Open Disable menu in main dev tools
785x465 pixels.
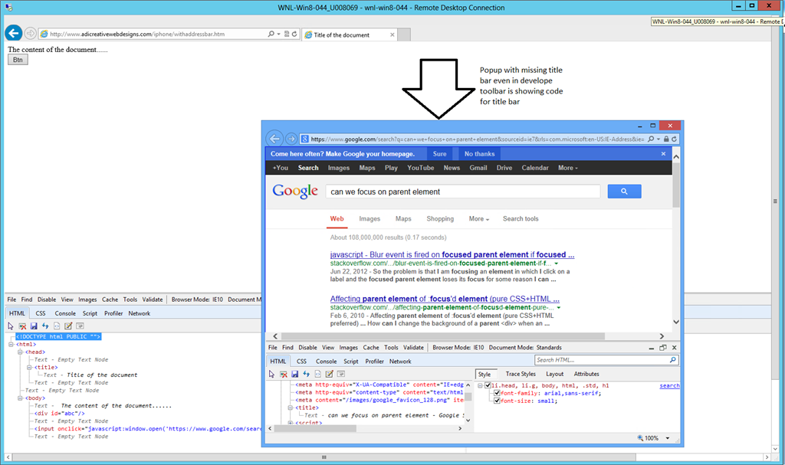pos(47,300)
